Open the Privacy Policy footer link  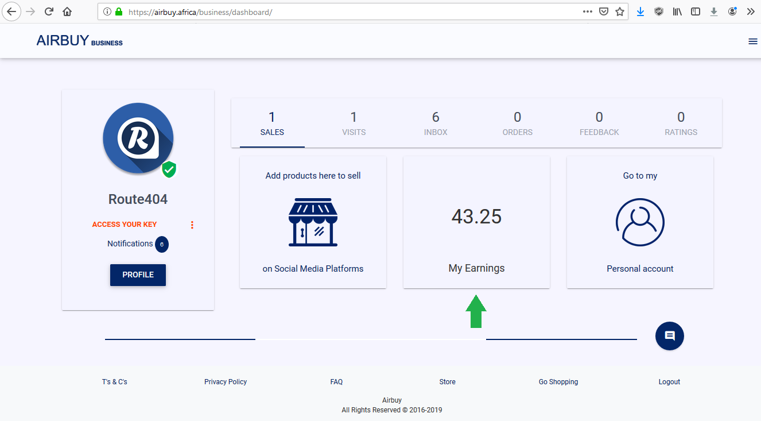click(x=226, y=382)
